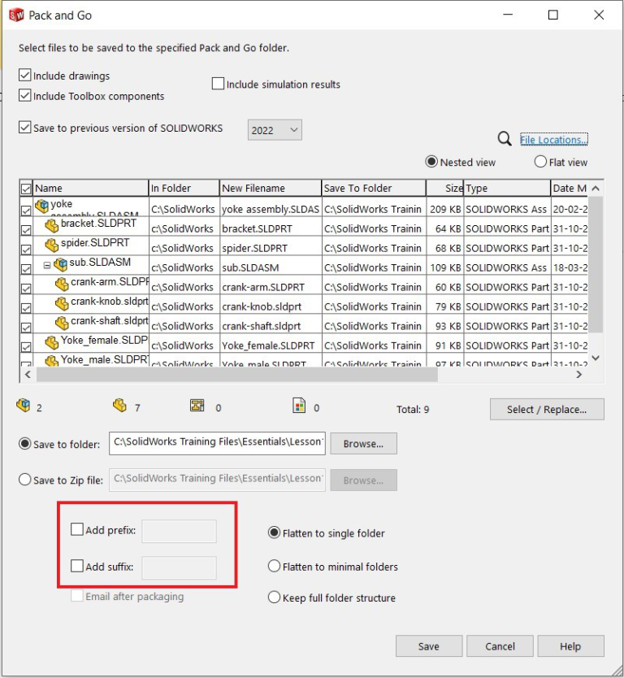The image size is (624, 678).
Task: Choose Flatten to single folder
Action: [274, 532]
